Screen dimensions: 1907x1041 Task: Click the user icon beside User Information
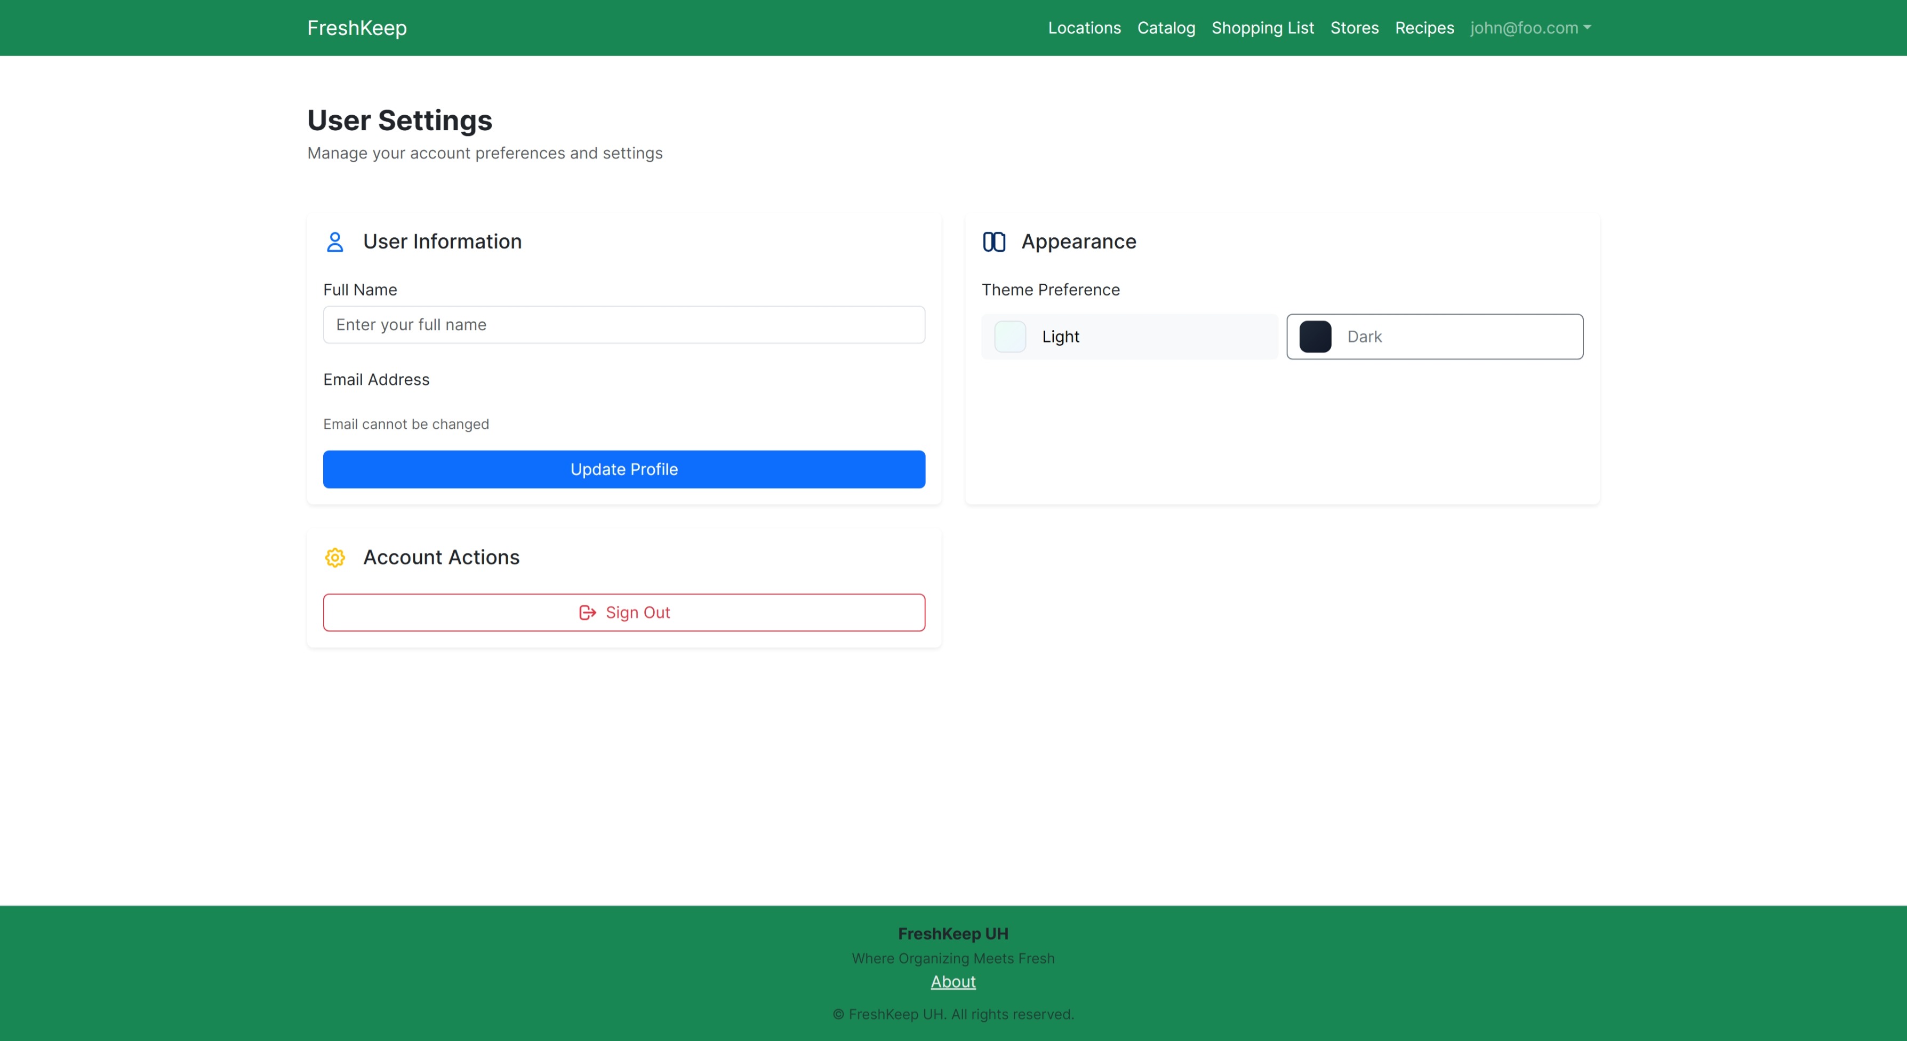[x=335, y=242]
